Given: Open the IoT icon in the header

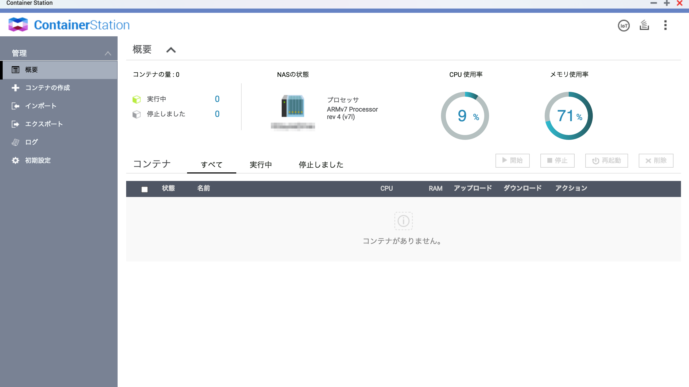Looking at the screenshot, I should click(x=624, y=26).
